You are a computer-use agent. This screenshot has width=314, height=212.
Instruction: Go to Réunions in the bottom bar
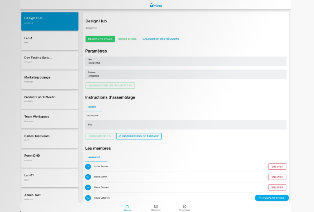pyautogui.click(x=156, y=208)
